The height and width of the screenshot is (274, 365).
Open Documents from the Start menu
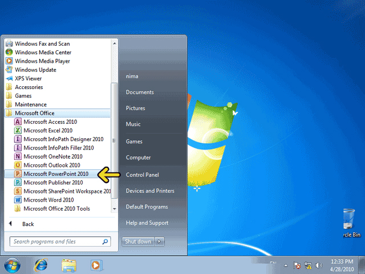coord(140,92)
